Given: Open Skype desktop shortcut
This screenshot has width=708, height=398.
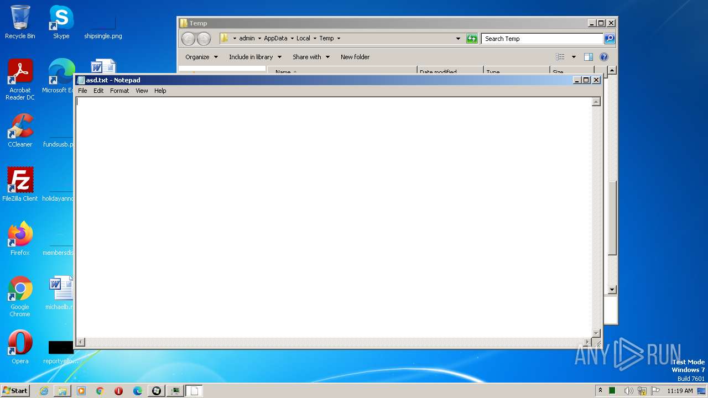Looking at the screenshot, I should 61,22.
